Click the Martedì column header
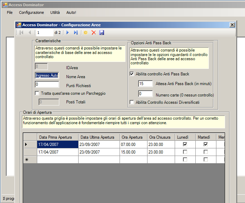Screen dimensions: 245x203 [x=206, y=137]
